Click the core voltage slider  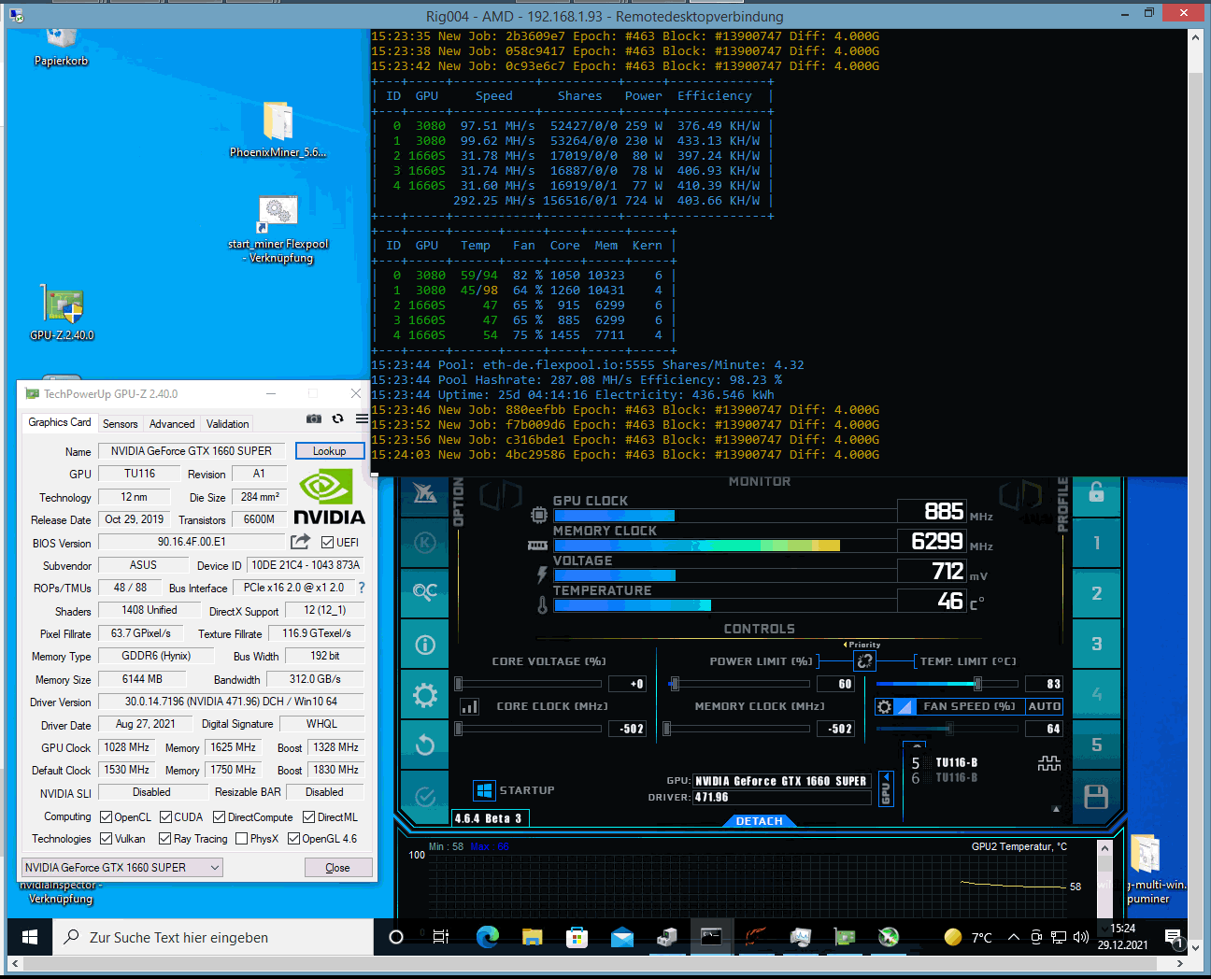click(528, 684)
